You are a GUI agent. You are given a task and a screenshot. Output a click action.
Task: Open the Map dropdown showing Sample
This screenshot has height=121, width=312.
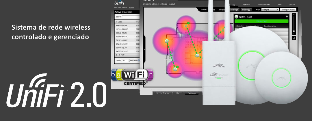(270, 10)
